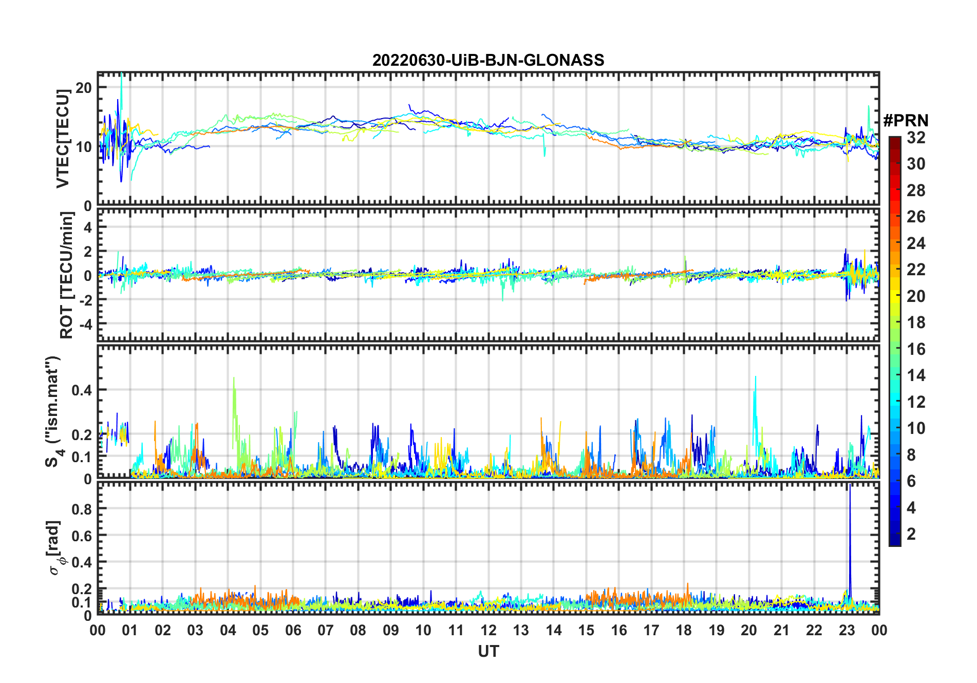The image size is (977, 683).
Task: Click the plot title 20220630-UiB-BJN-GLONASS
Action: (x=488, y=61)
